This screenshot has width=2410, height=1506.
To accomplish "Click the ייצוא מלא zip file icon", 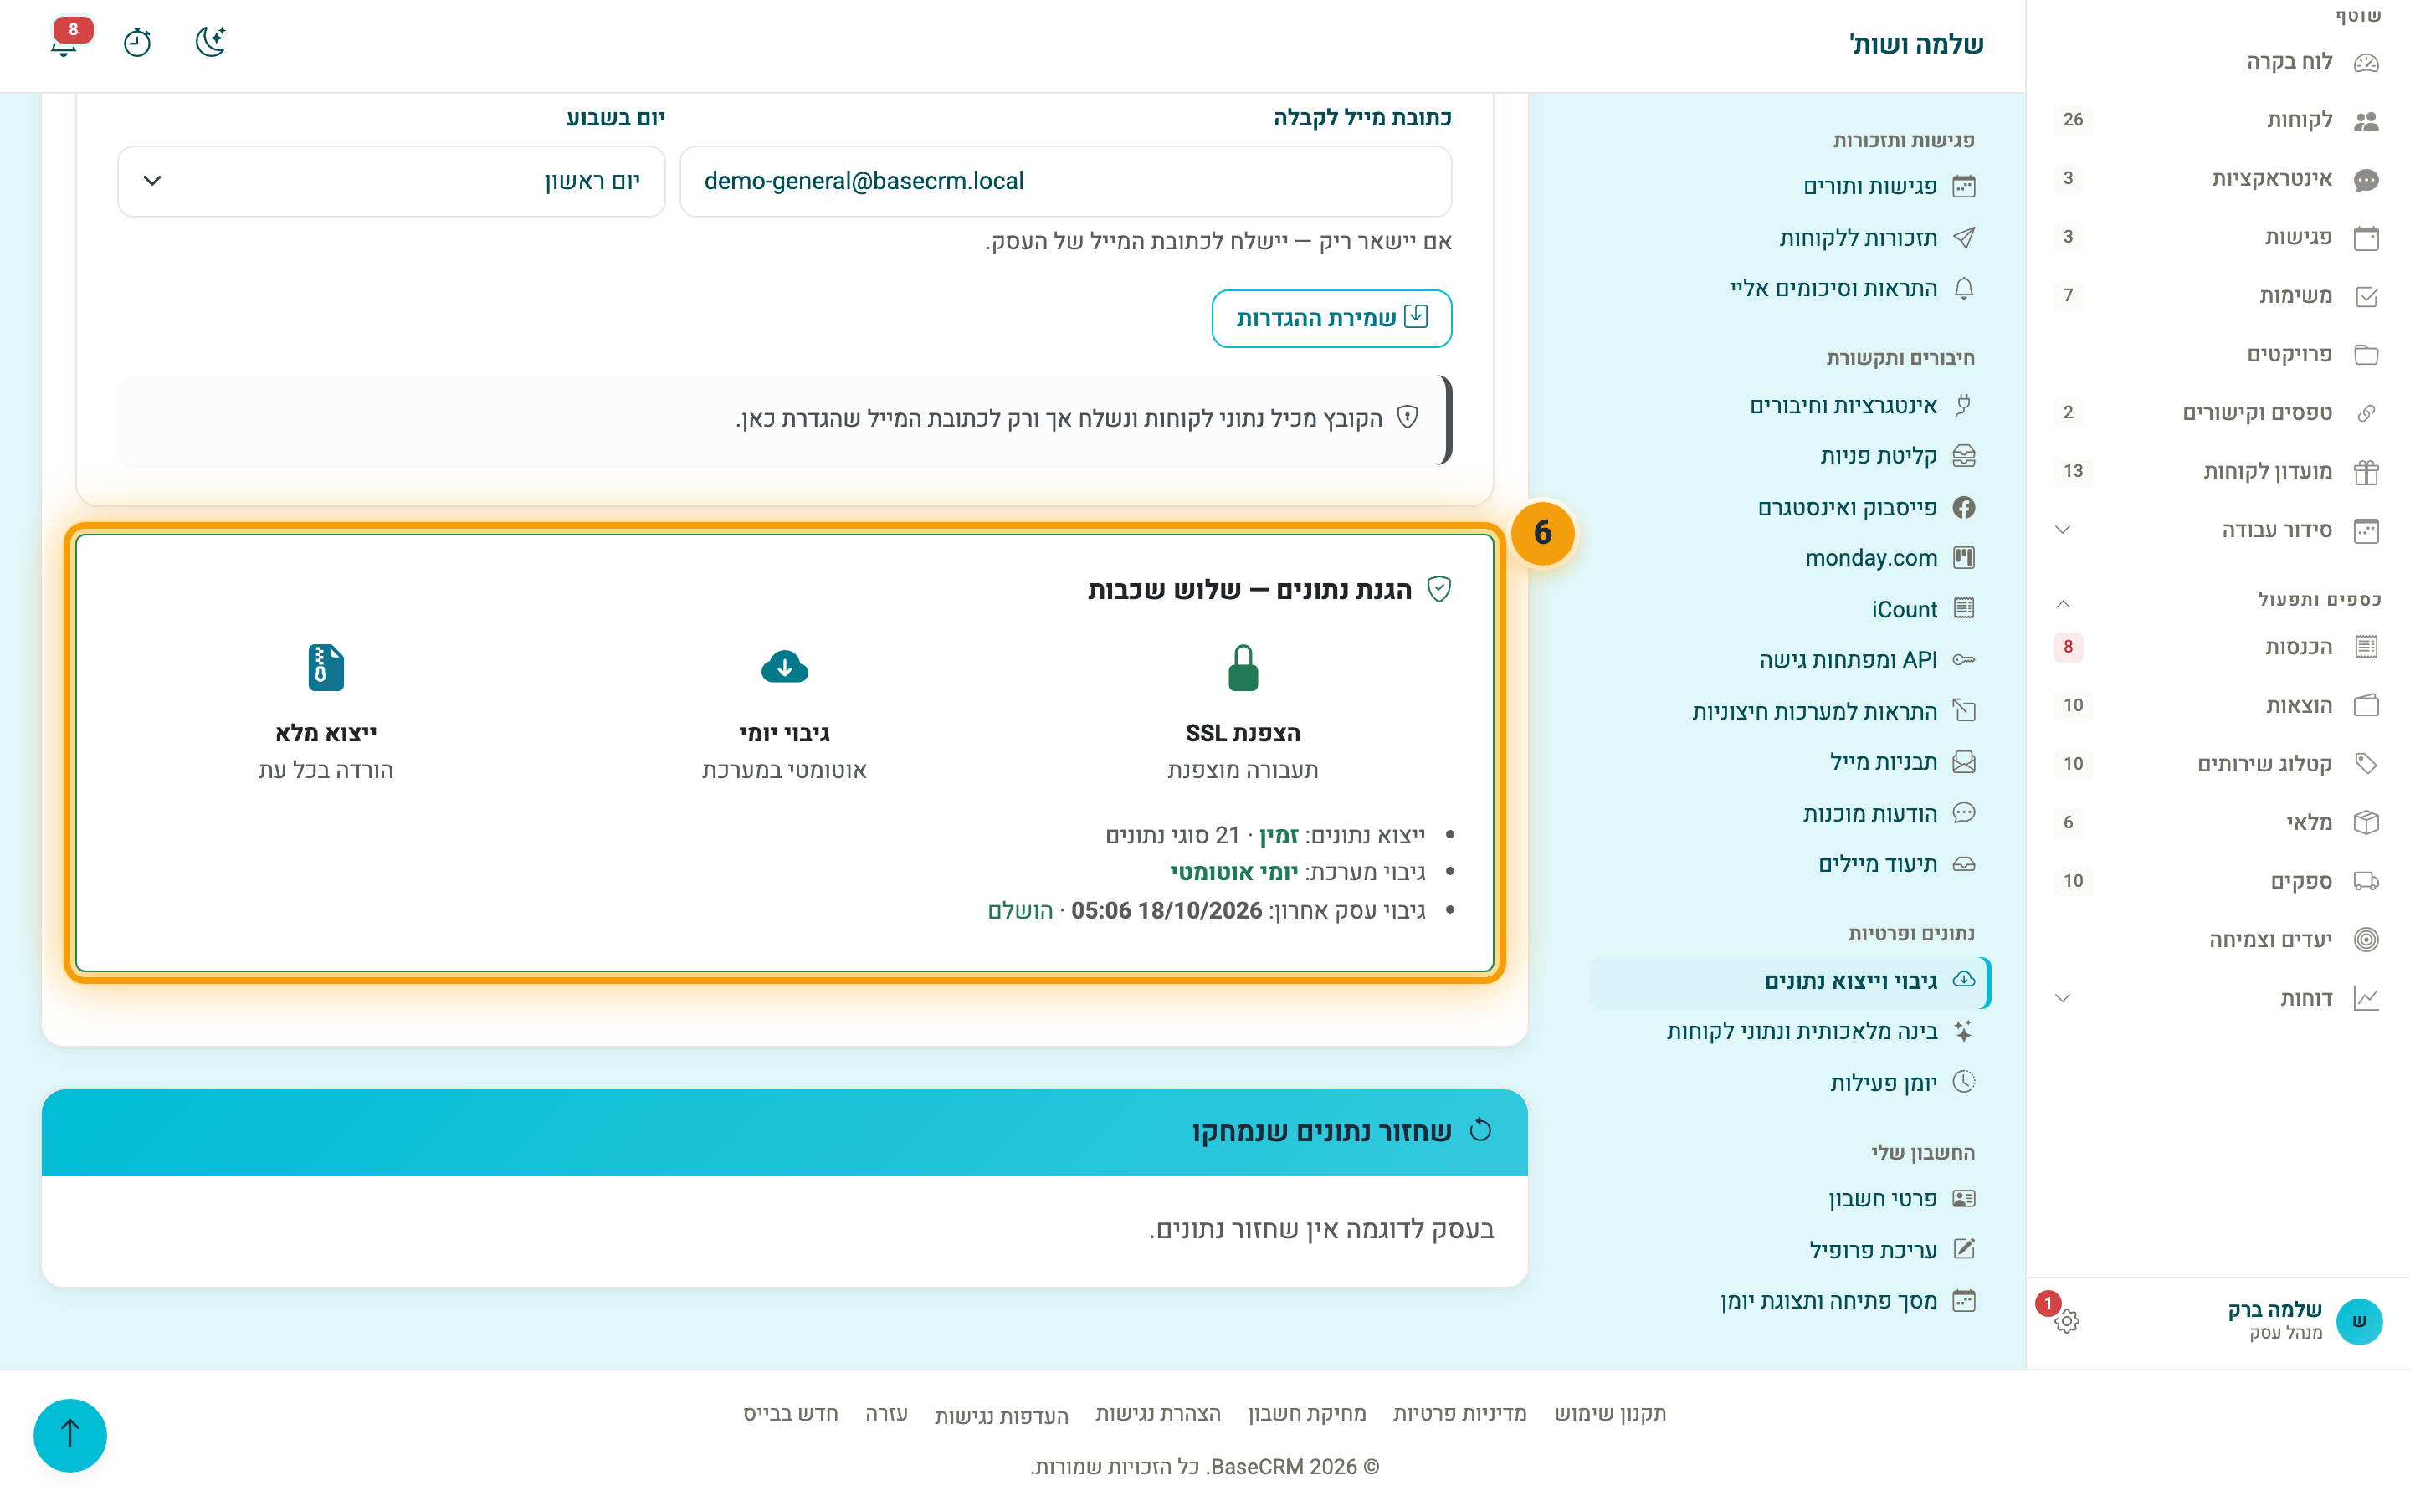I will click(x=326, y=668).
